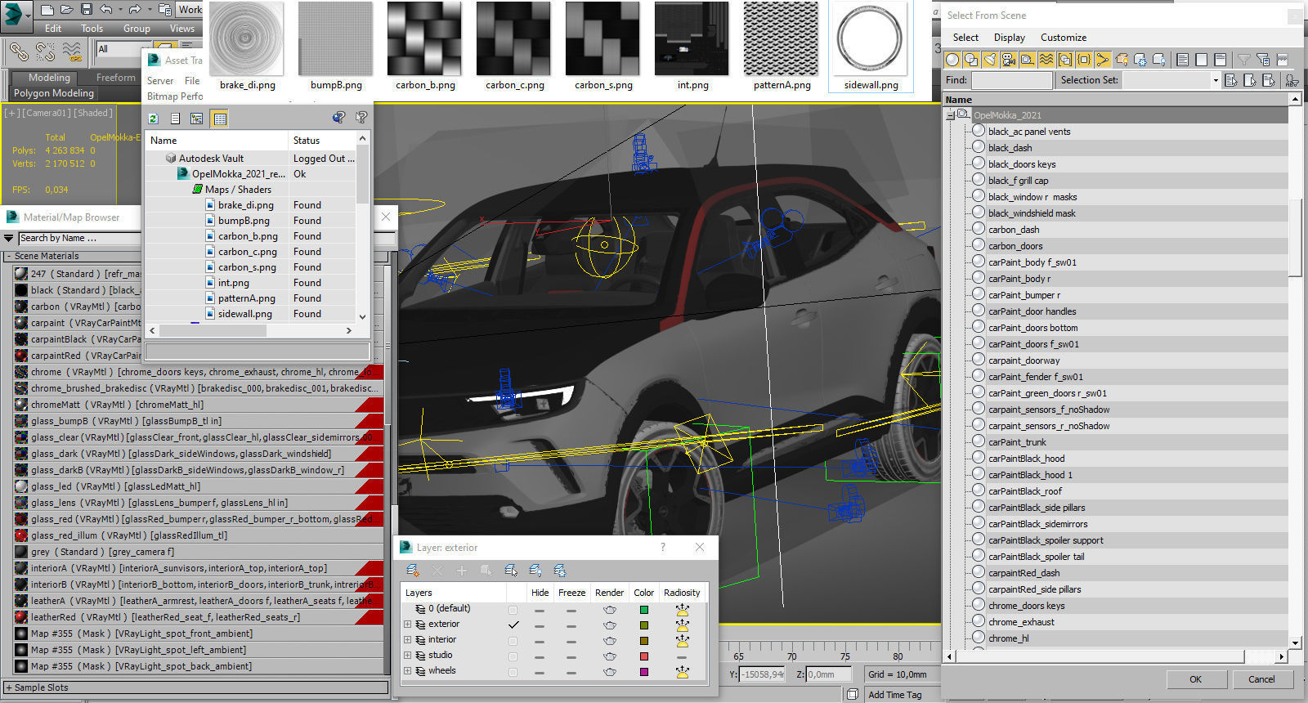Screen dimensions: 1308x703
Task: Toggle Display Shapes filter in Select From Scene
Action: [971, 59]
